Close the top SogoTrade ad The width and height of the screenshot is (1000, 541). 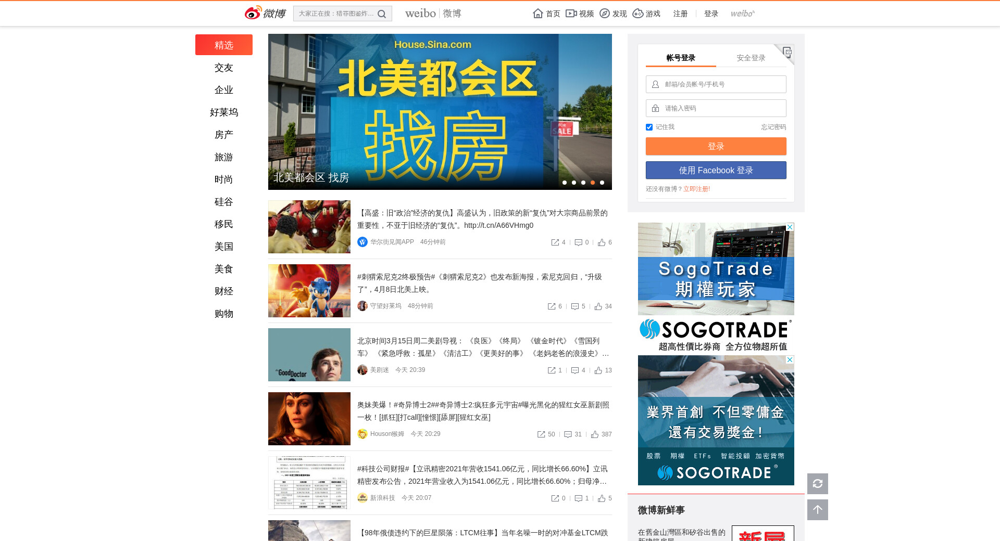click(x=790, y=227)
